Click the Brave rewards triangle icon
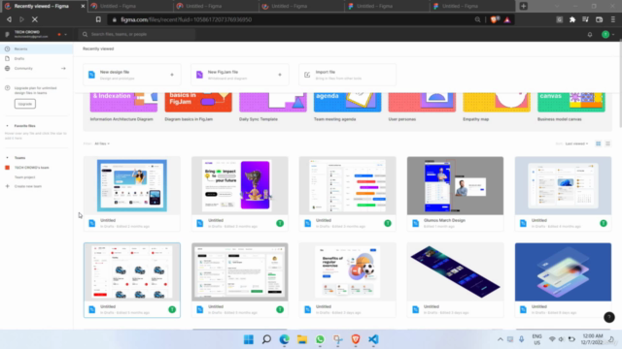 tap(507, 19)
